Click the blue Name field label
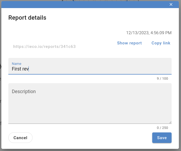Viewport: 181px width, 151px height. tap(16, 64)
